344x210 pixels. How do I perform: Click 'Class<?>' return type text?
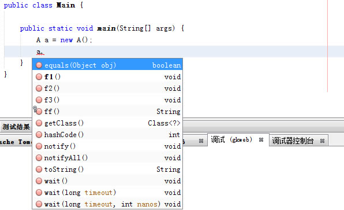tap(164, 123)
